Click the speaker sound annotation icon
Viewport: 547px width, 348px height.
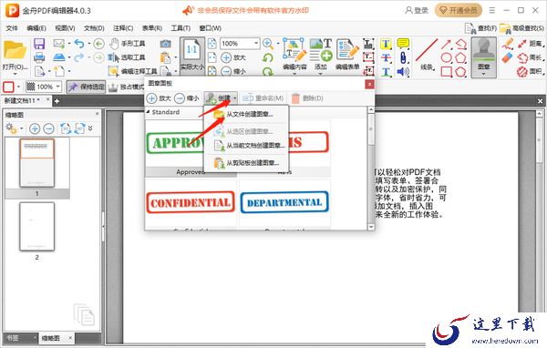(403, 71)
